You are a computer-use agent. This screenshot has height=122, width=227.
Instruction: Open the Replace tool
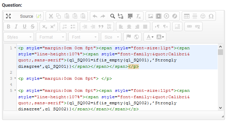pyautogui.click(x=120, y=16)
